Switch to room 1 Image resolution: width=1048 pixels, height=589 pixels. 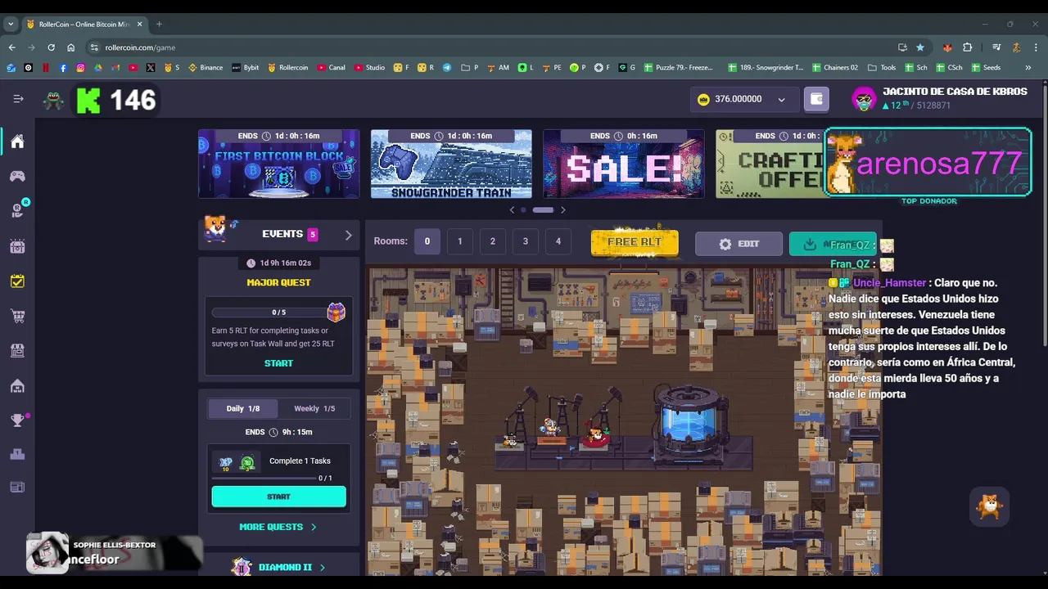click(459, 241)
